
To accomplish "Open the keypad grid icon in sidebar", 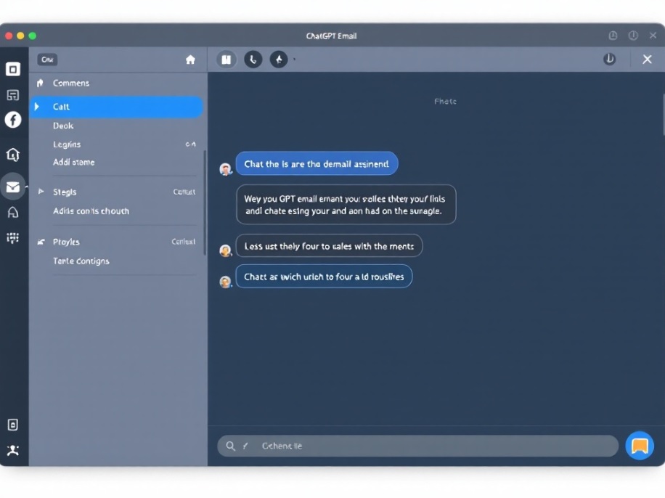I will pos(13,238).
